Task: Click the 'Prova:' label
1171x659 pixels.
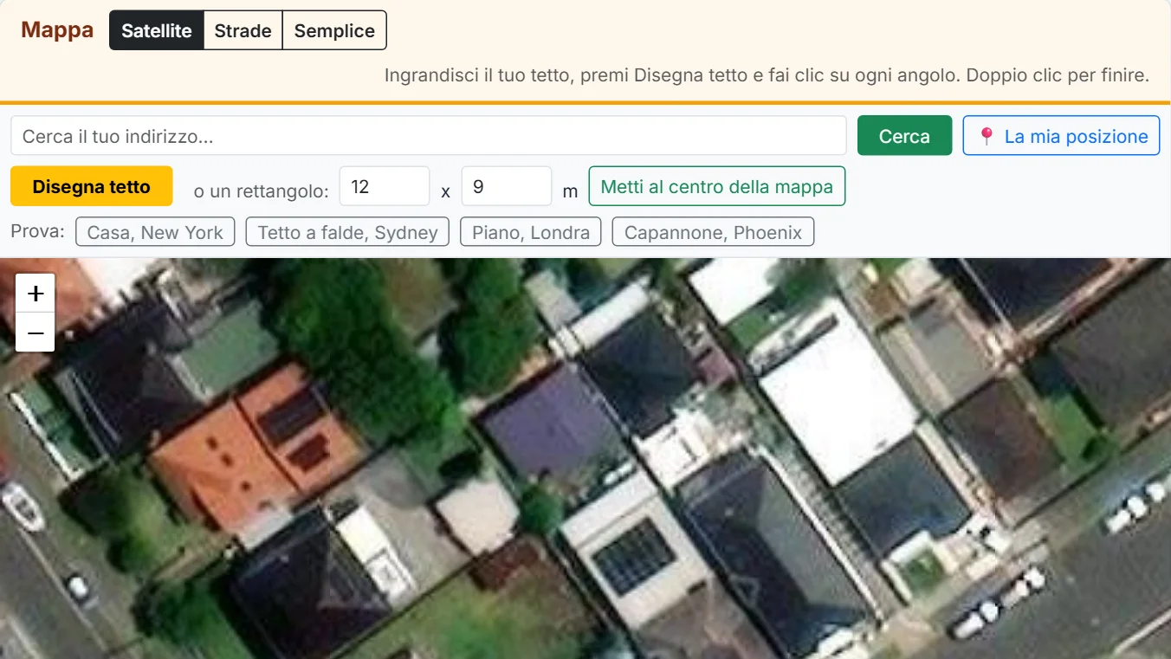Action: [x=37, y=232]
